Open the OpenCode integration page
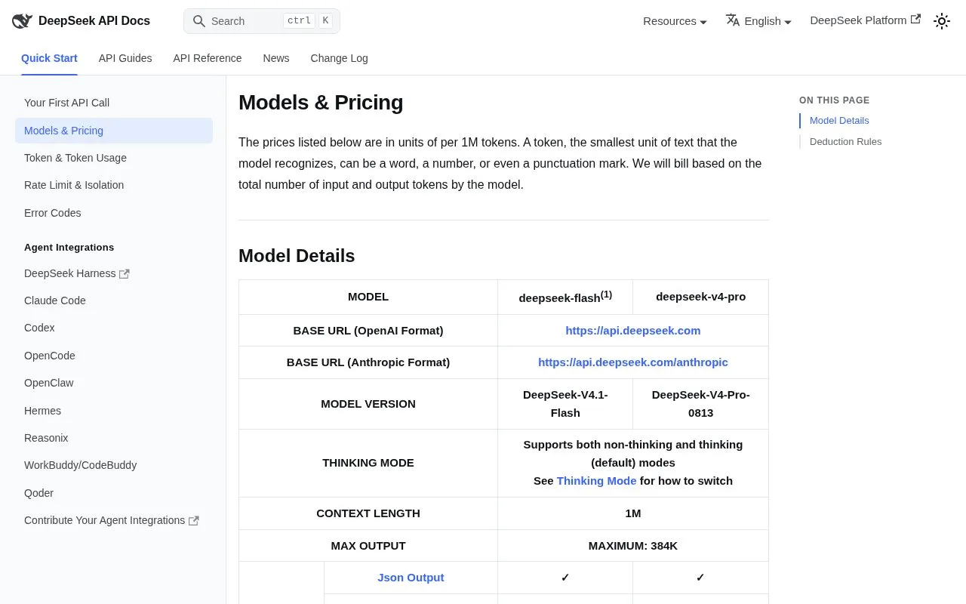 coord(114,356)
